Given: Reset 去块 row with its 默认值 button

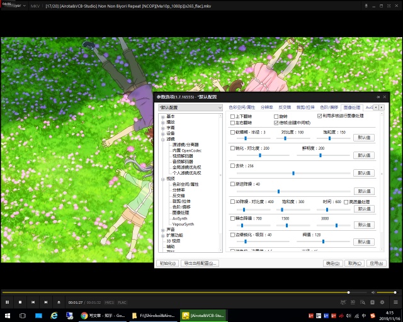Looking at the screenshot, I should pos(364,173).
